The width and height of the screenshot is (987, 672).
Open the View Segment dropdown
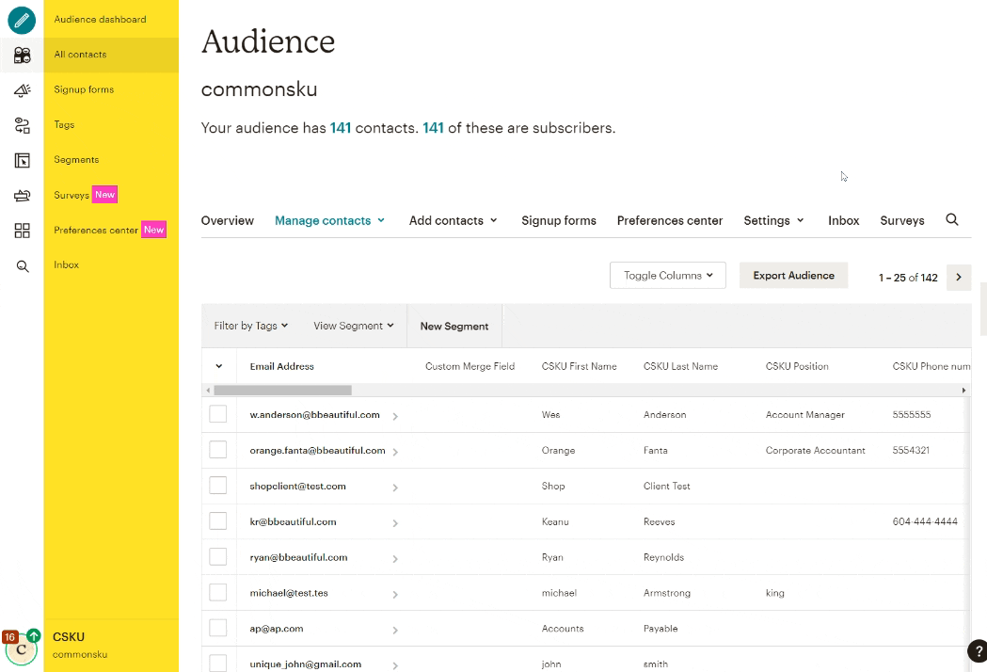pyautogui.click(x=353, y=325)
